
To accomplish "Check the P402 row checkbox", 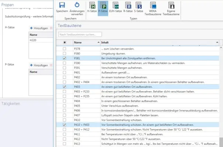I will point(64,77).
